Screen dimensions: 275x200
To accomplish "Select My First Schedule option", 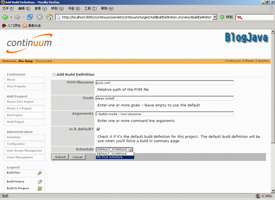I will (x=115, y=157).
